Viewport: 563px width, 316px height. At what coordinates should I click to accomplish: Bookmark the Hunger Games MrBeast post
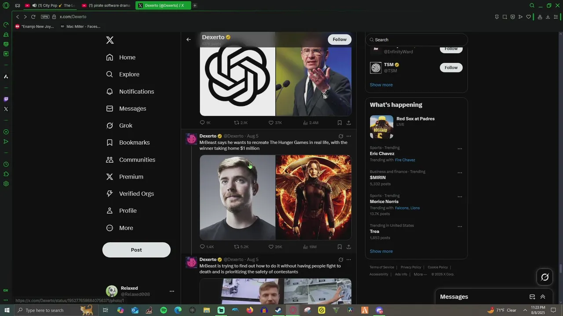pyautogui.click(x=340, y=247)
